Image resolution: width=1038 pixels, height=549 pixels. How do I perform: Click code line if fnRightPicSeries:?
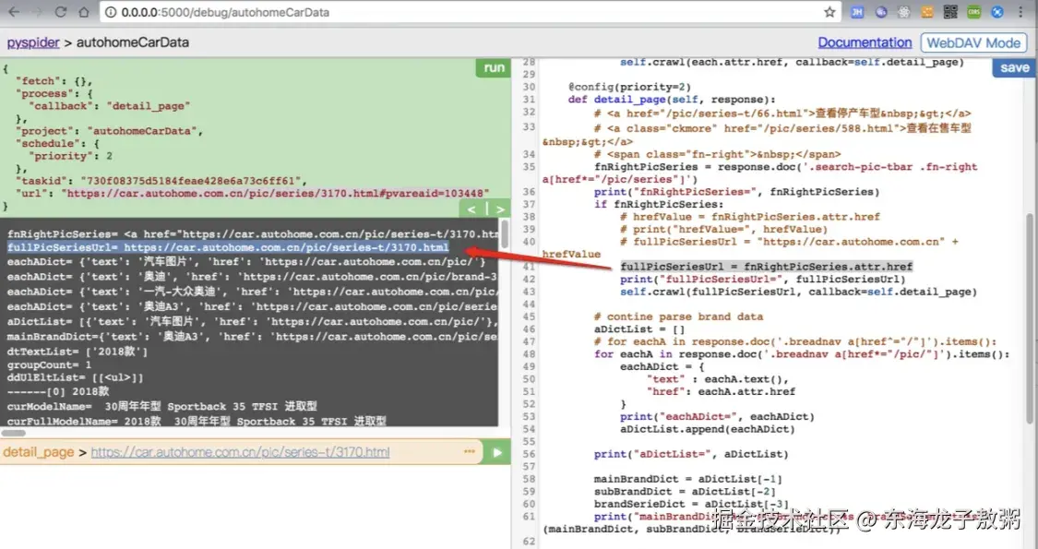coord(659,205)
